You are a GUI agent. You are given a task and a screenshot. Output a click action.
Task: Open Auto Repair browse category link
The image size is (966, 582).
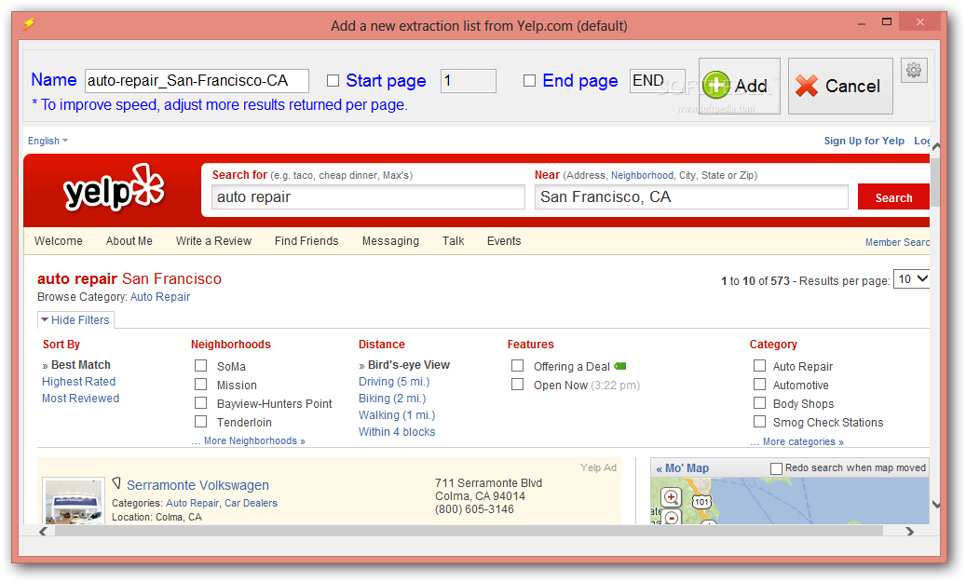pyautogui.click(x=160, y=297)
